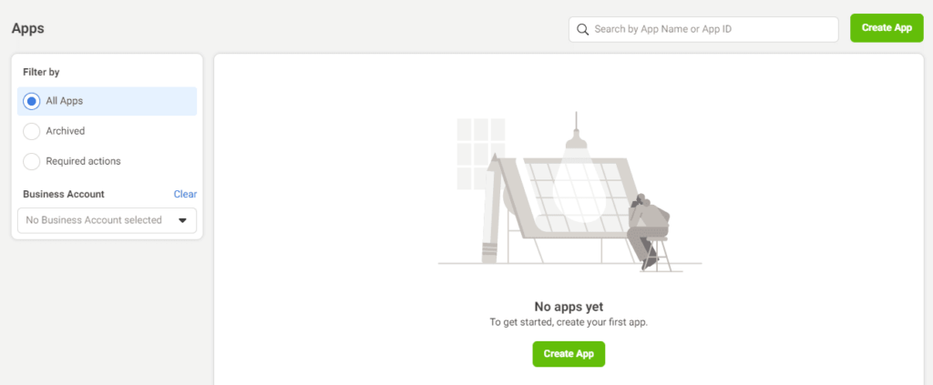Viewport: 933px width, 385px height.
Task: Click the Apps page heading
Action: [x=28, y=28]
